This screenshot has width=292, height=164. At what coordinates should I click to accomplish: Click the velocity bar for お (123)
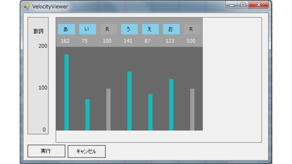[172, 105]
